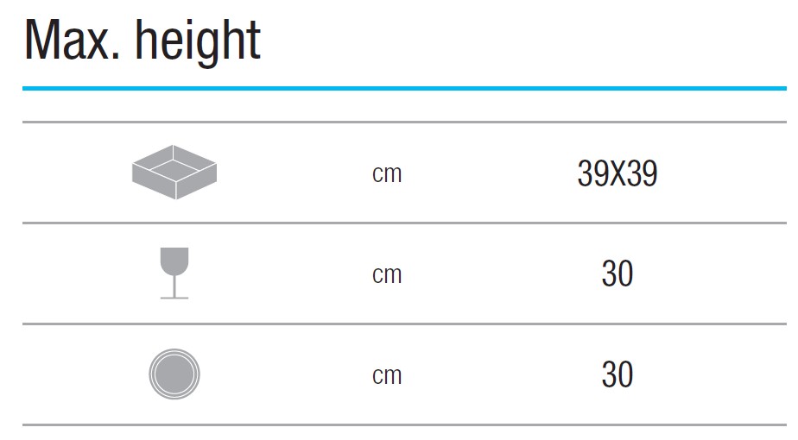Click the bottom divider below the plate row
798x440 pixels.
[x=404, y=424]
